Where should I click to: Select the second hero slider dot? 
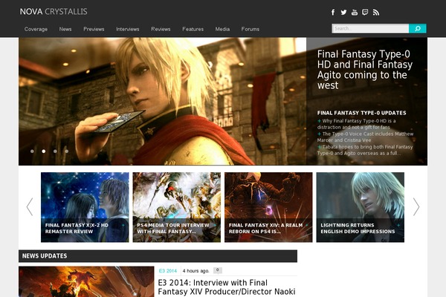[44, 151]
